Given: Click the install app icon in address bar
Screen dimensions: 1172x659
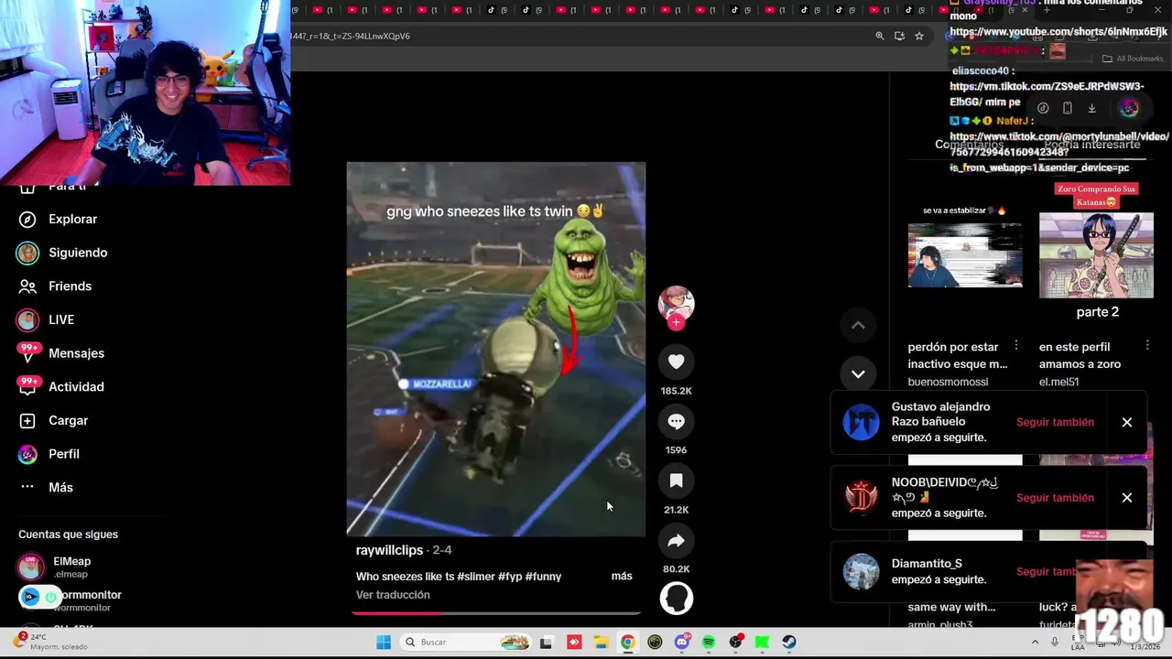Looking at the screenshot, I should (x=899, y=36).
